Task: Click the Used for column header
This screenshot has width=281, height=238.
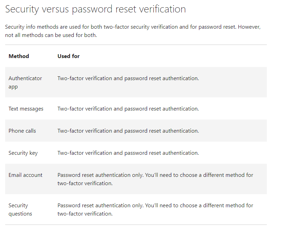Action: 69,56
